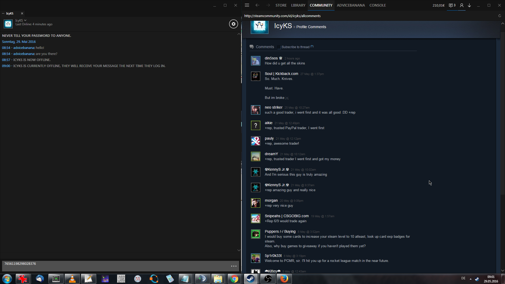Click in the chat message input field
The width and height of the screenshot is (505, 284).
(x=116, y=266)
